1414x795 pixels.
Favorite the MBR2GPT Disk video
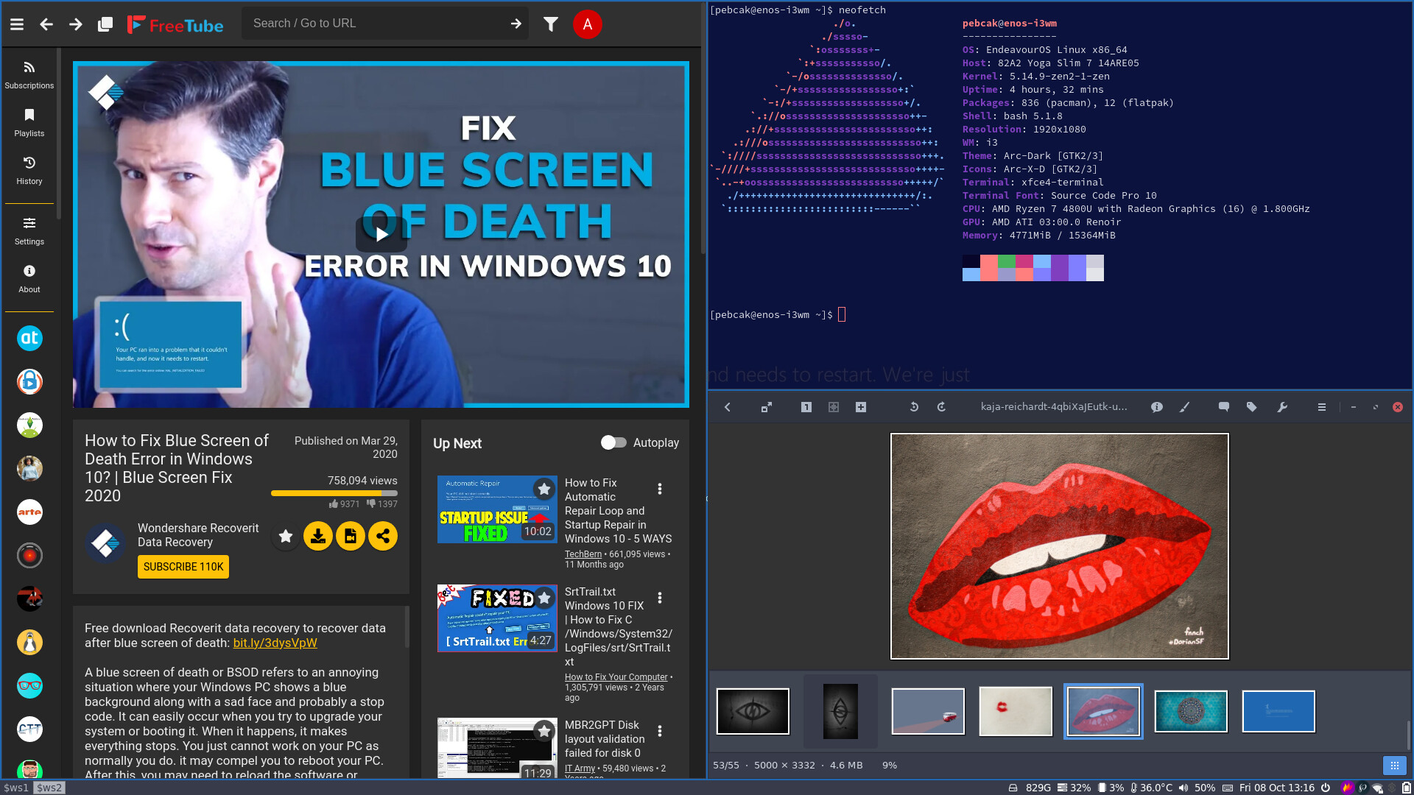(544, 731)
